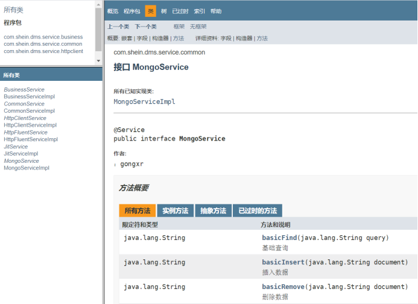Go to the 下一个类 next class link

click(x=145, y=27)
